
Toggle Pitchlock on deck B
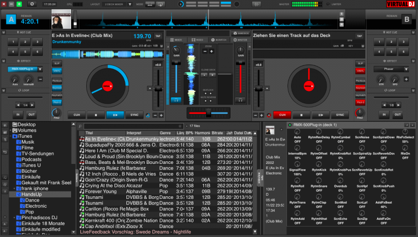[x=360, y=81]
